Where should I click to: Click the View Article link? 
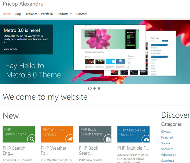(x=10, y=49)
